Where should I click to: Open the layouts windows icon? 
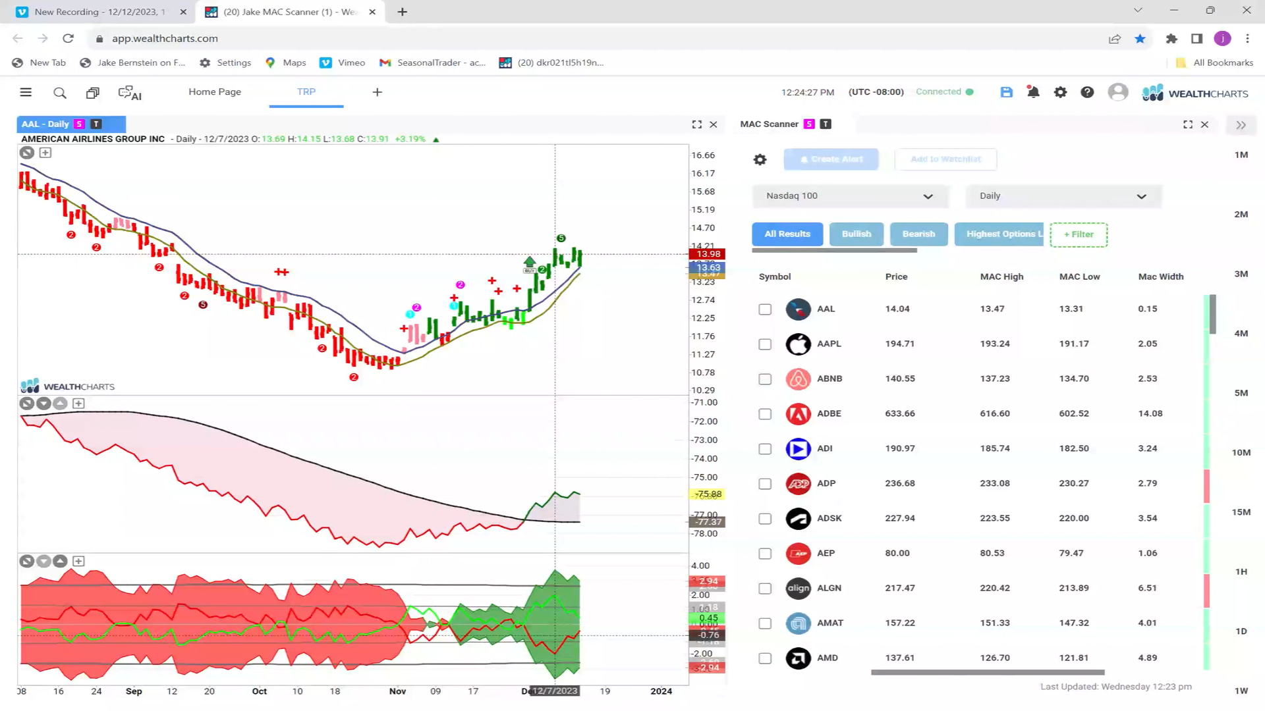(93, 93)
